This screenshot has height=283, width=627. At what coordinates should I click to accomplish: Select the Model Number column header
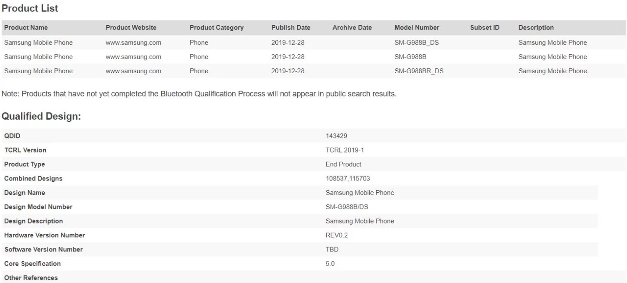point(417,28)
